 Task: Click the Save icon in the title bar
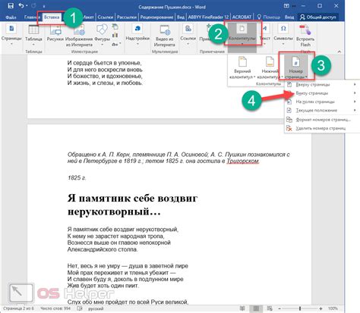tap(11, 6)
